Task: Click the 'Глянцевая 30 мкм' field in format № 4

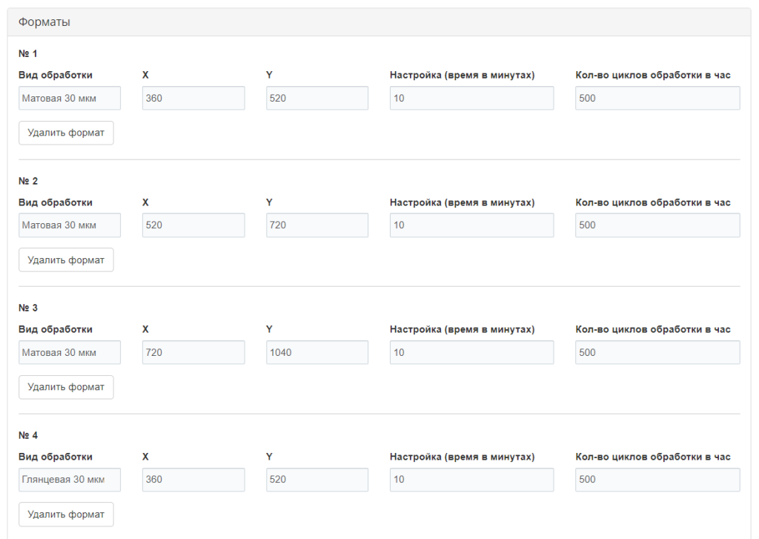Action: pos(70,480)
